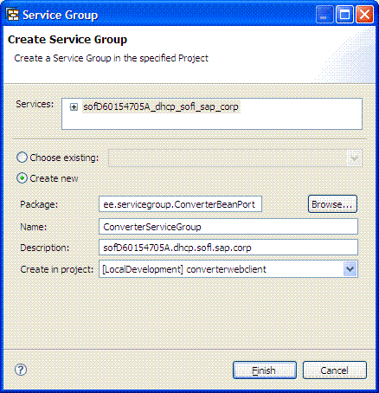Open the Create in project dropdown arrow
This screenshot has width=379, height=393.
350,269
